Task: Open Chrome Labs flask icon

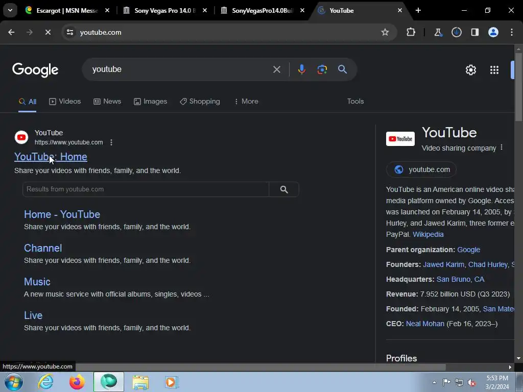Action: click(x=438, y=32)
